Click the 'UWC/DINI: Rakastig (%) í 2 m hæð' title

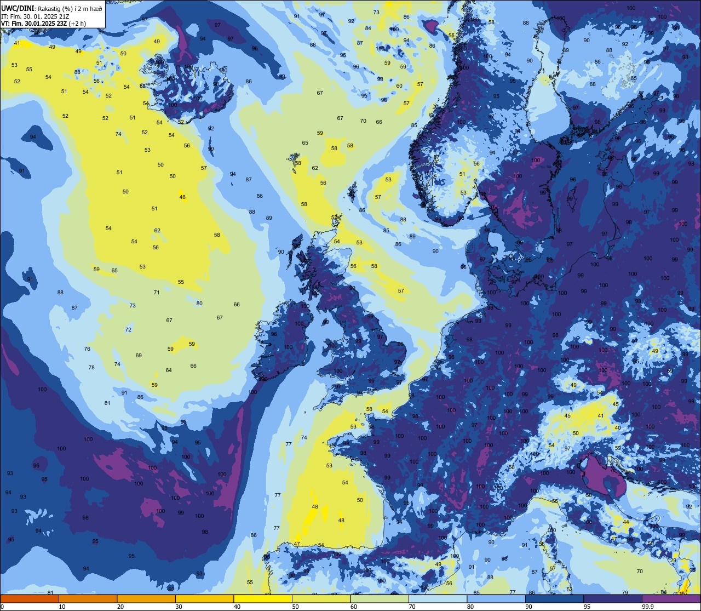52,8
